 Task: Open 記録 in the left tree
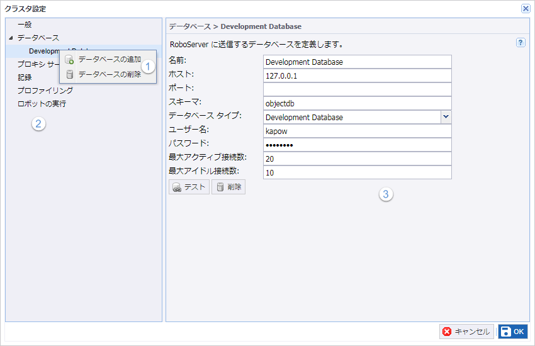25,77
